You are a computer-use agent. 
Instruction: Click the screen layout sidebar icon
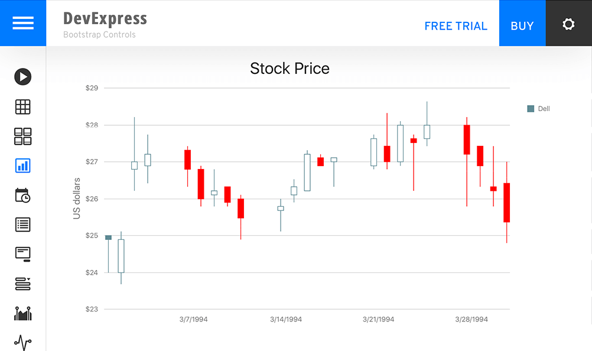coord(23,254)
